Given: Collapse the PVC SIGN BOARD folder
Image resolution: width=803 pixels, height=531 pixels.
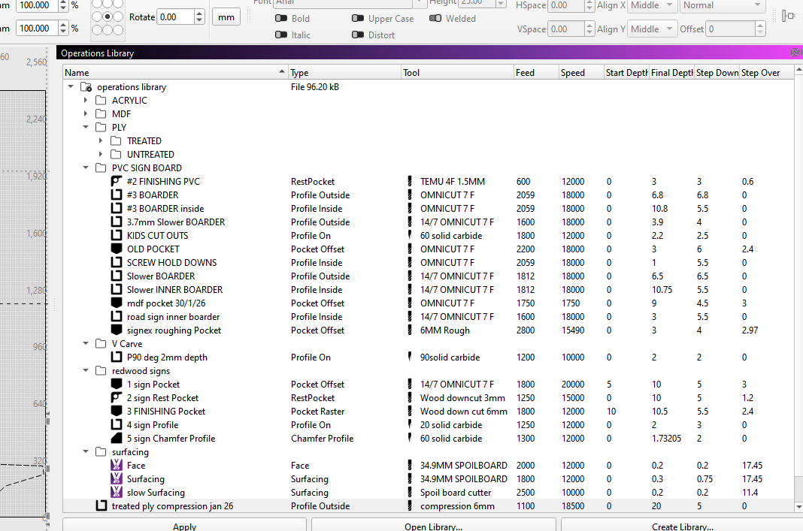Looking at the screenshot, I should (86, 168).
